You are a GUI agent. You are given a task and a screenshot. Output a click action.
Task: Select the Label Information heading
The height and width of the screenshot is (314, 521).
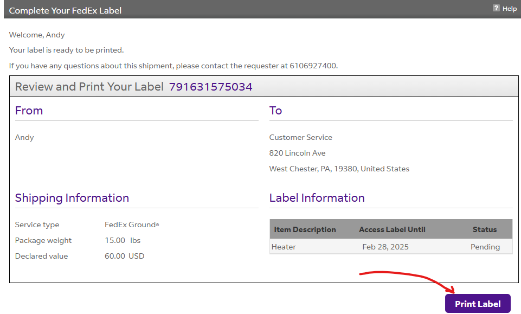(317, 198)
